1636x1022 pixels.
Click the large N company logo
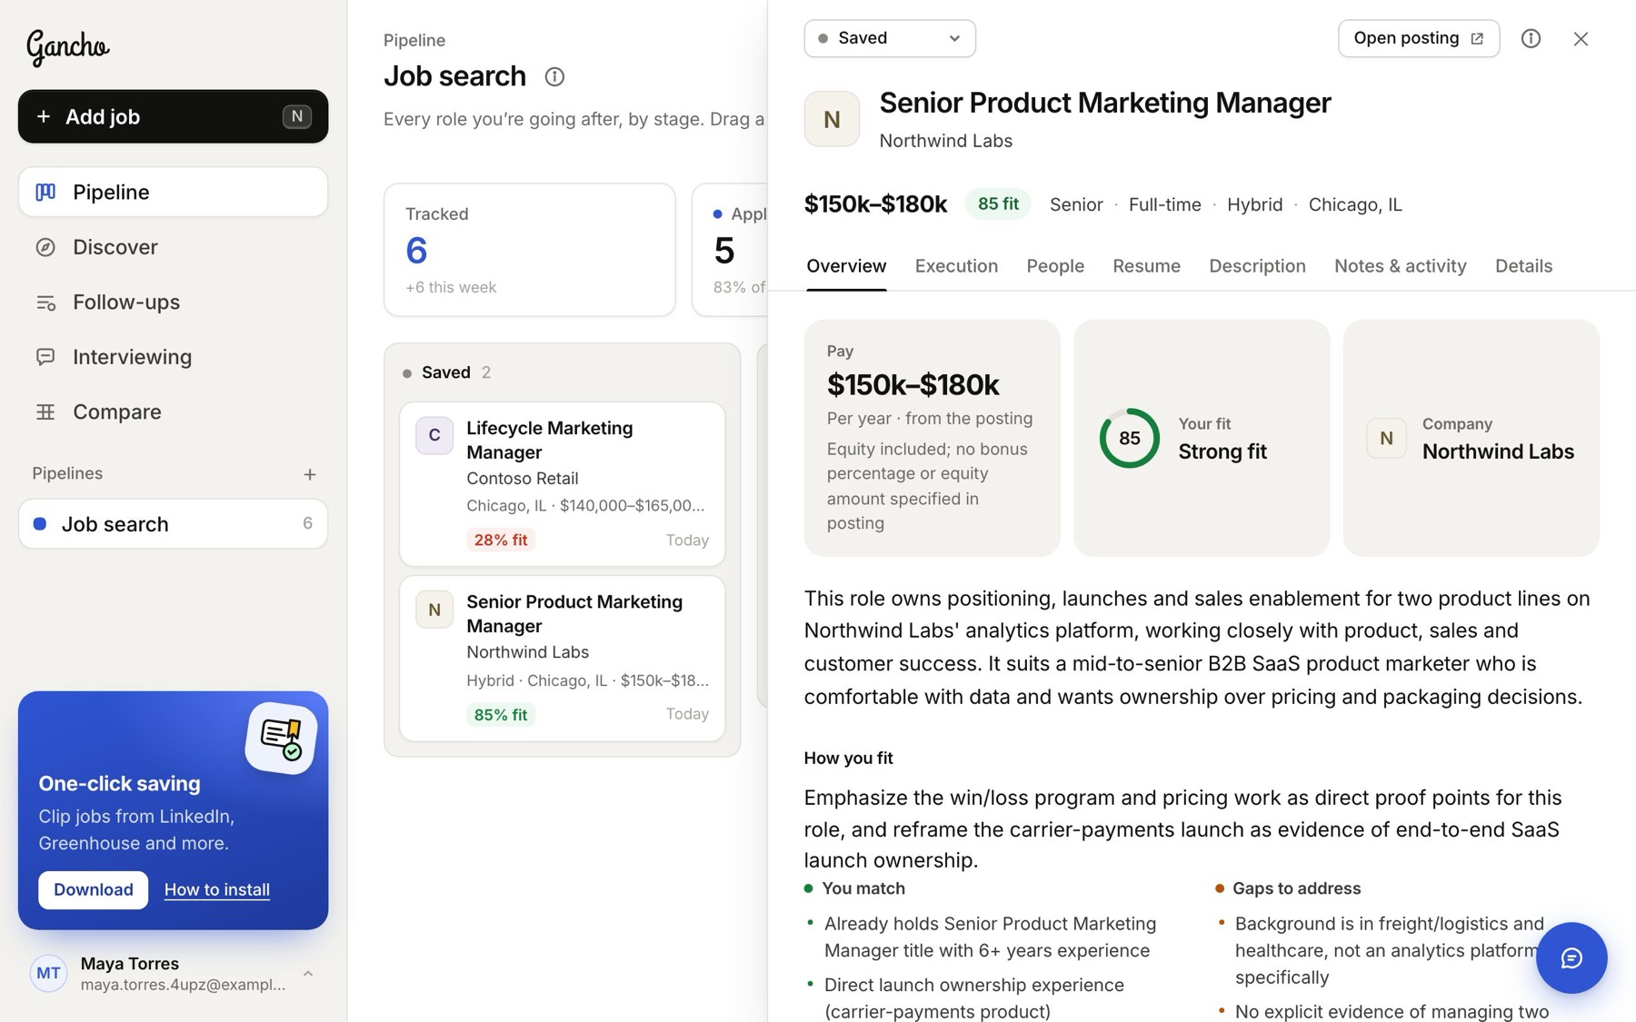coord(832,119)
